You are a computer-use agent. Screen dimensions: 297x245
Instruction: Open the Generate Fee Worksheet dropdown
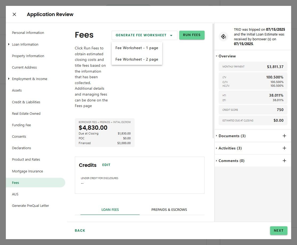point(144,35)
